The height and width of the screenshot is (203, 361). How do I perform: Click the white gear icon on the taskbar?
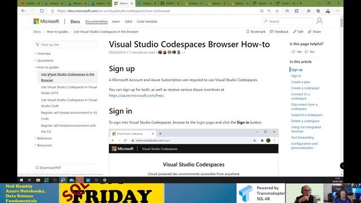pos(104,180)
